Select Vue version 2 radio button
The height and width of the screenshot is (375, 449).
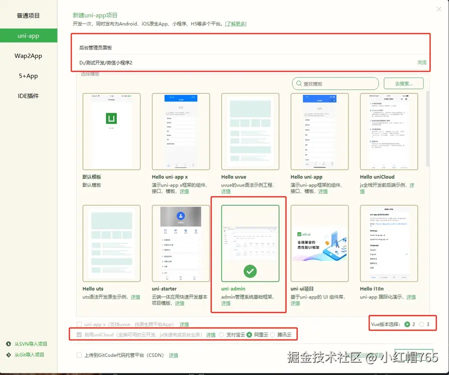407,324
